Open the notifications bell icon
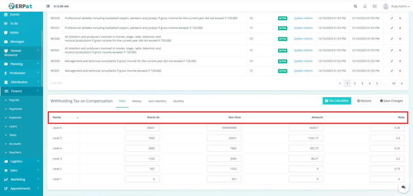413x196 pixels. point(365,6)
